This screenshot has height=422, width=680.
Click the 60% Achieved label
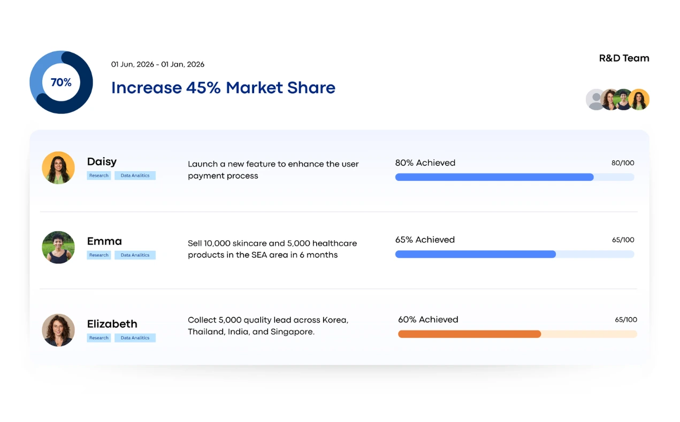pyautogui.click(x=428, y=319)
